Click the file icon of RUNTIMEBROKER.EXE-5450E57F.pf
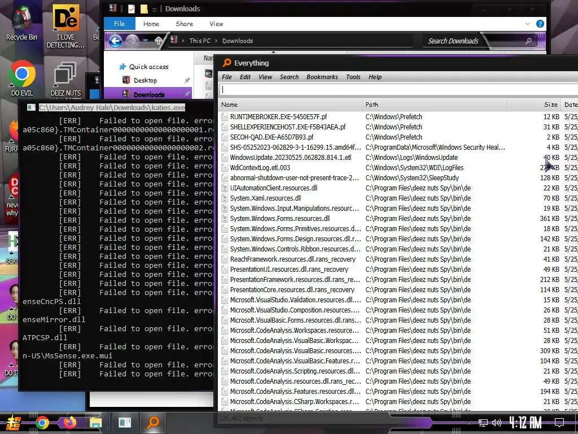This screenshot has height=434, width=578. (x=225, y=116)
